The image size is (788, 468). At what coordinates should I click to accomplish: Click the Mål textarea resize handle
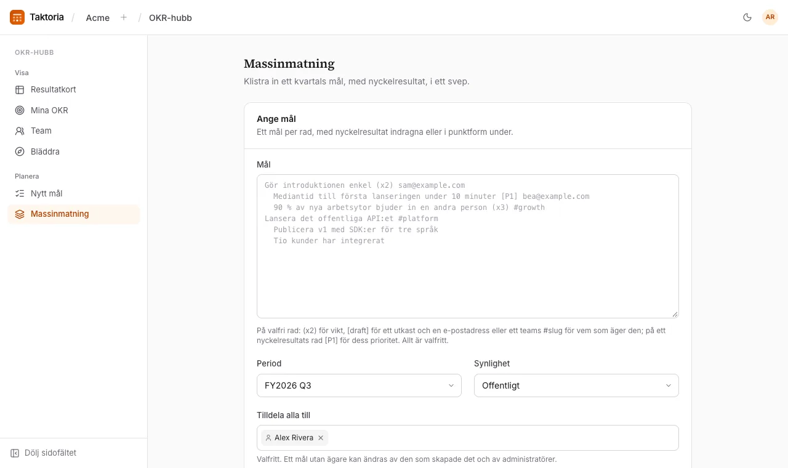pyautogui.click(x=675, y=314)
